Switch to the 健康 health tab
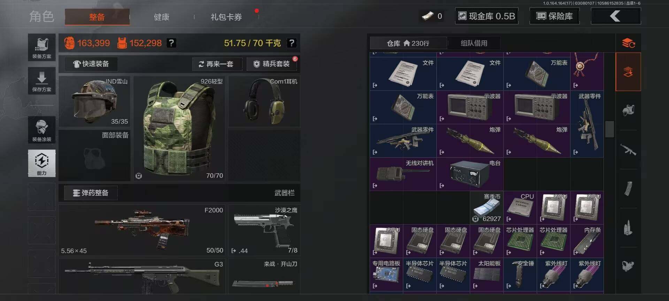 click(x=162, y=17)
